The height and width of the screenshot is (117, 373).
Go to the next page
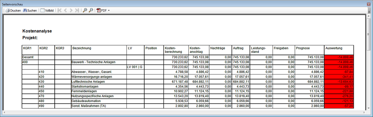(x=71, y=10)
